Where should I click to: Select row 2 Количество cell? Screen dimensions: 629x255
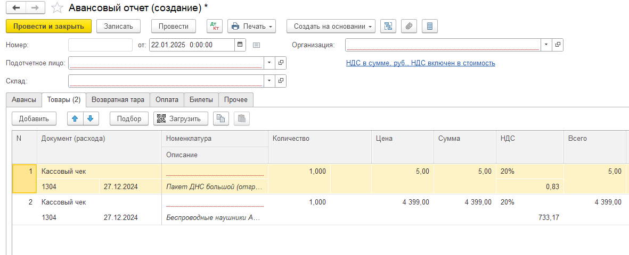tap(299, 202)
